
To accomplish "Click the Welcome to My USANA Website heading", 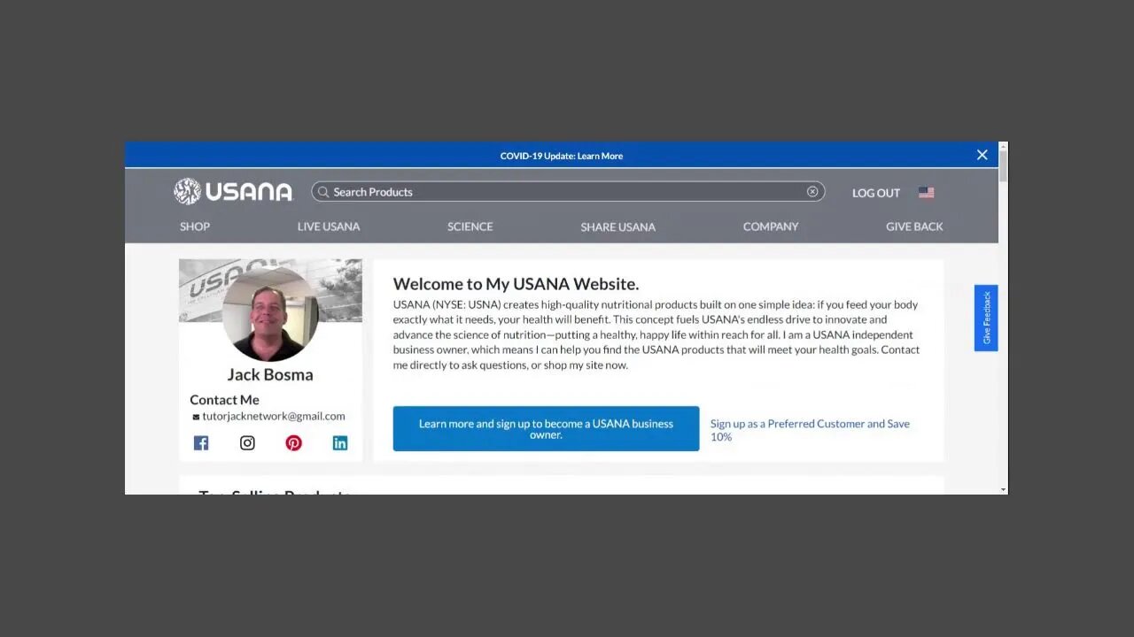I will click(516, 284).
